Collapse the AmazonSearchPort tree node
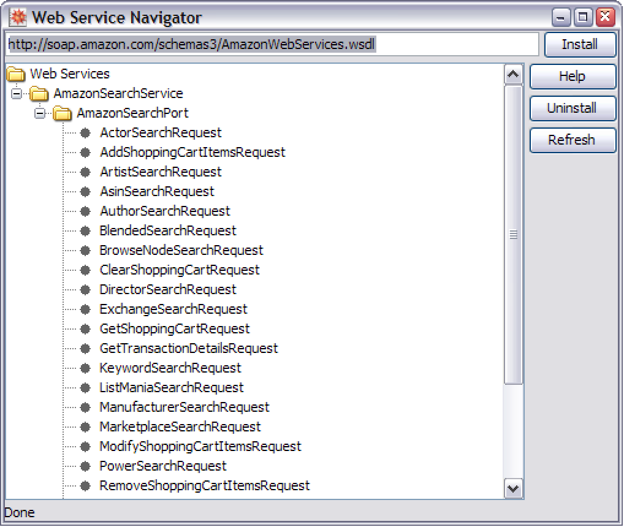This screenshot has height=527, width=624. [x=40, y=113]
